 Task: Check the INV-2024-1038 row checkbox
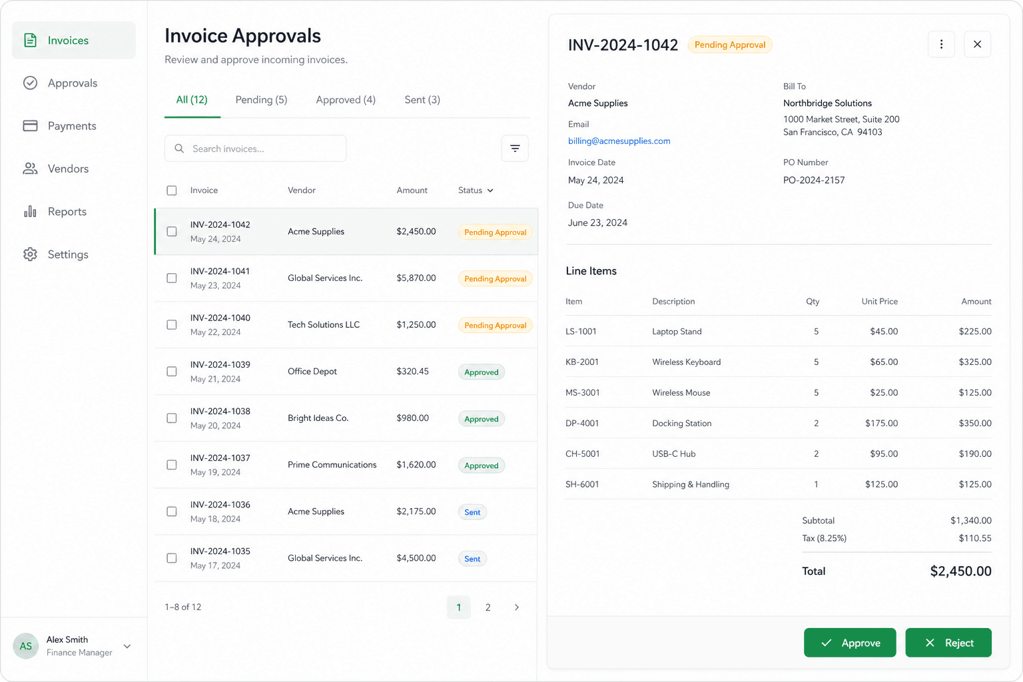(x=172, y=418)
